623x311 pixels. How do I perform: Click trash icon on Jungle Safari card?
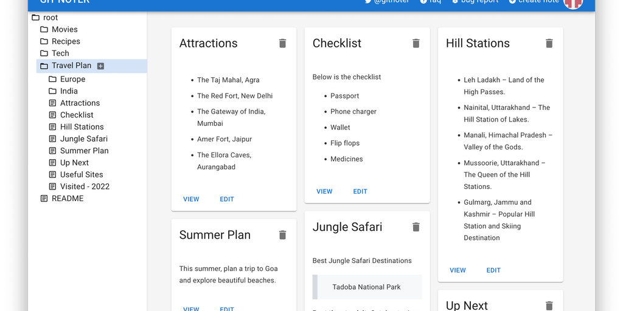[x=416, y=227]
